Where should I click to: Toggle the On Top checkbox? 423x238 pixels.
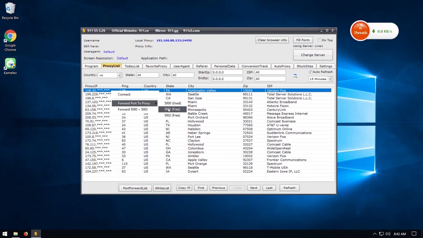(319, 40)
